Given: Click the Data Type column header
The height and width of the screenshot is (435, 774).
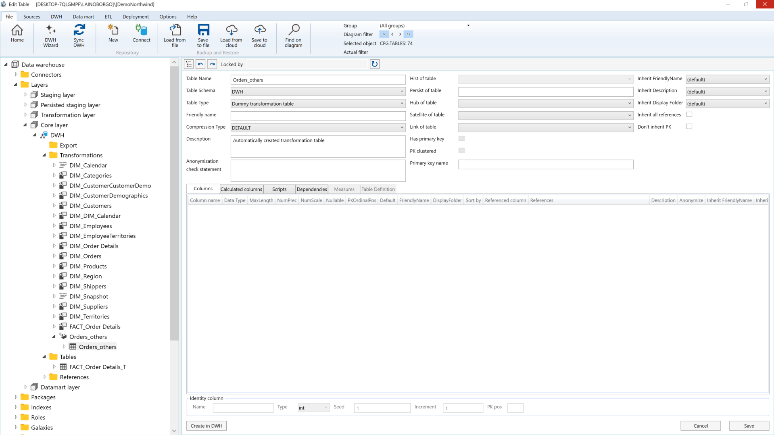Looking at the screenshot, I should click(235, 200).
